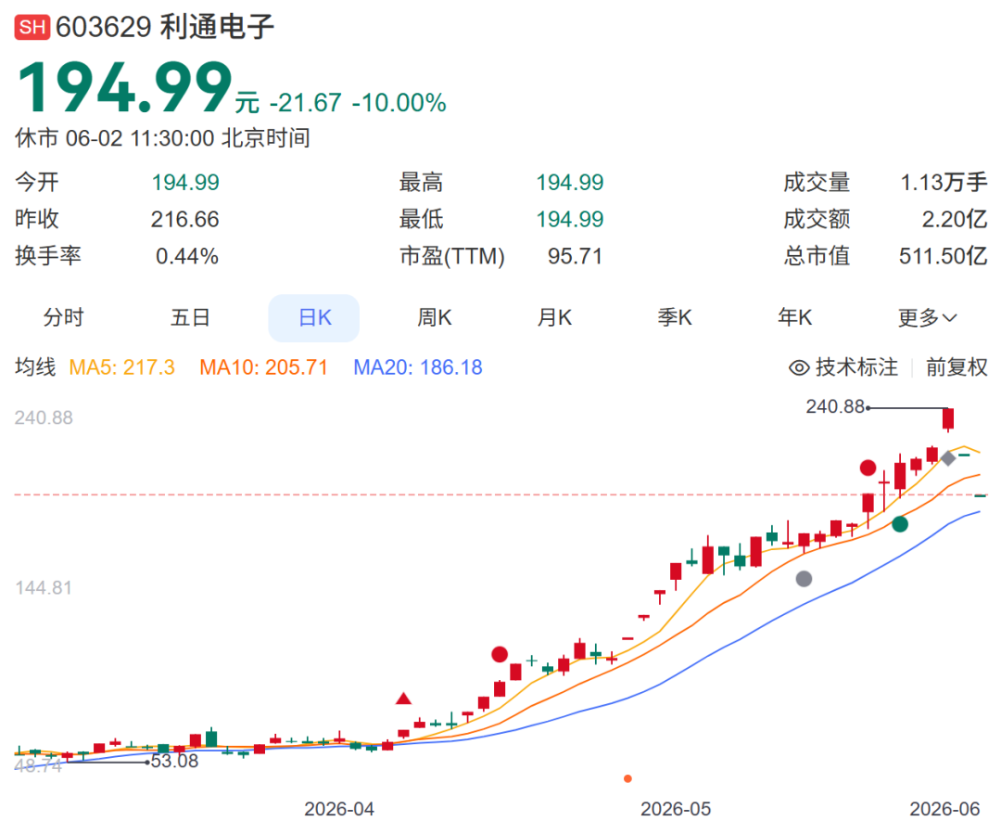Click the green circle marker near June
Screen dimensions: 1001x834
[x=900, y=524]
